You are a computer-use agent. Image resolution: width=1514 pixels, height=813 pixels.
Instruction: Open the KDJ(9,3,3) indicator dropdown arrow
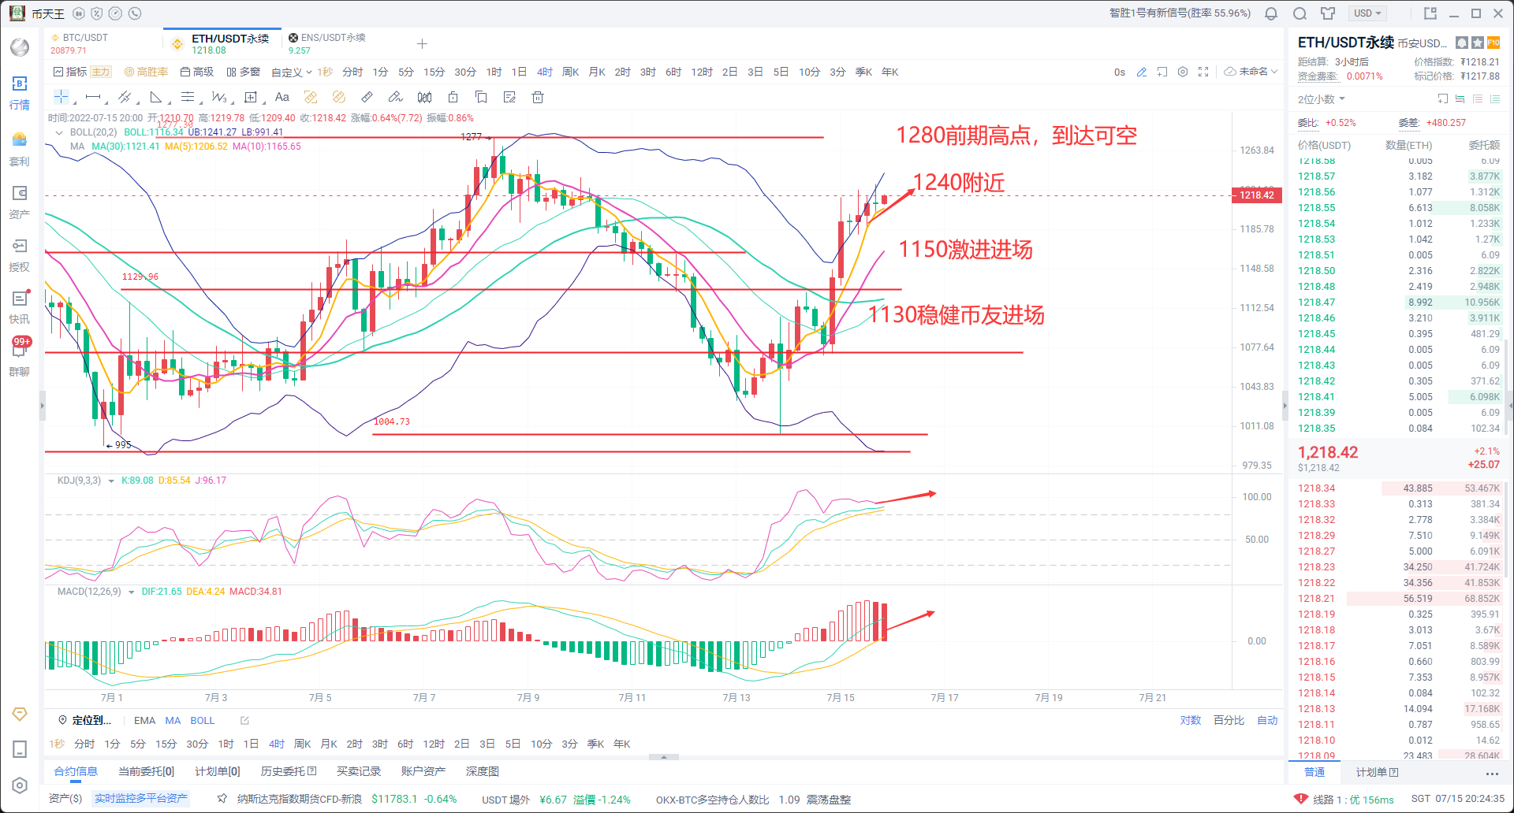point(111,481)
